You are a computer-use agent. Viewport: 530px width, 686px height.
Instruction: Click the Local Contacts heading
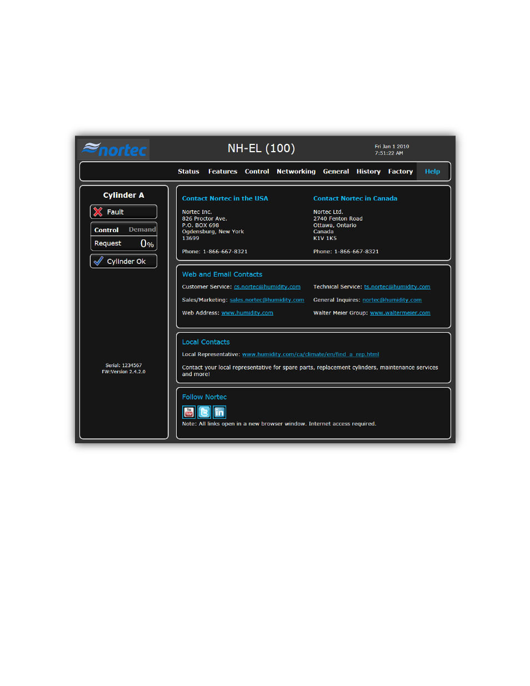point(206,342)
